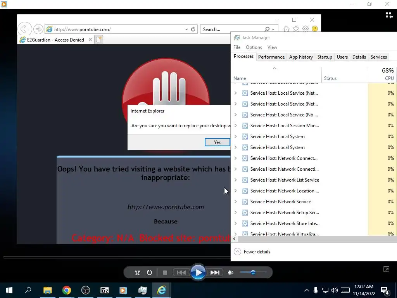Open a new tab in Internet Explorer
Screen dimensions: 397x298
click(x=99, y=40)
